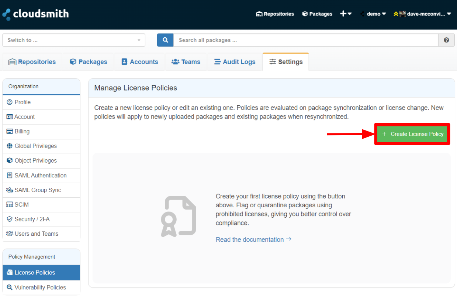Open Profile in Organization sidebar
This screenshot has width=457, height=296.
pos(41,102)
